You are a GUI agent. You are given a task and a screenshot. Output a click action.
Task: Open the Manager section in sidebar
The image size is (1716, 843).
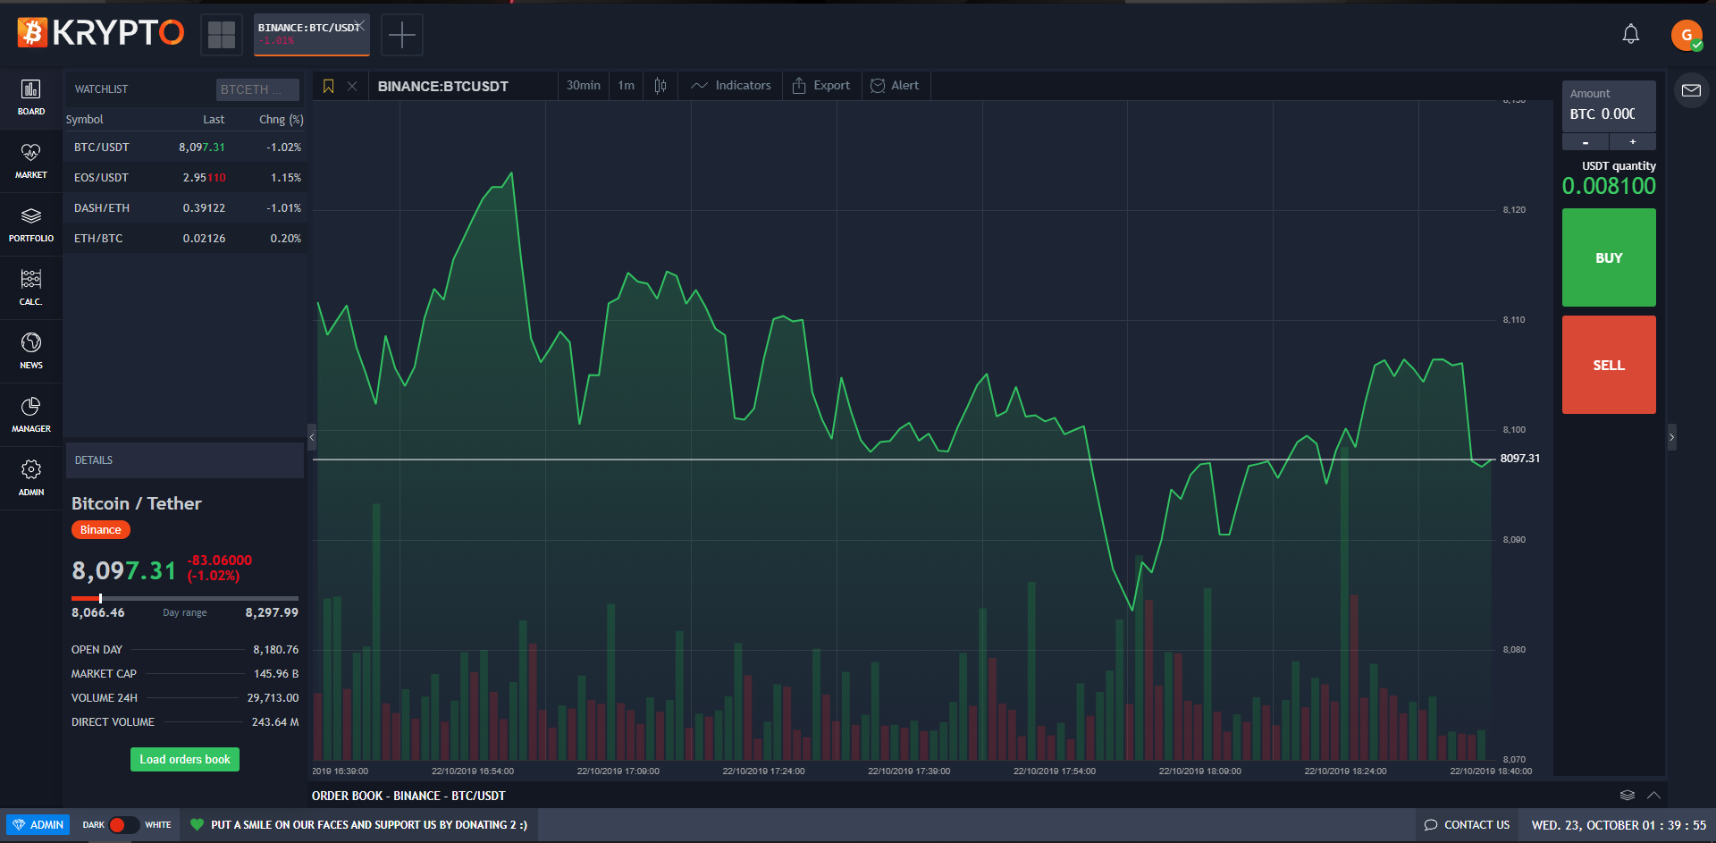(31, 415)
